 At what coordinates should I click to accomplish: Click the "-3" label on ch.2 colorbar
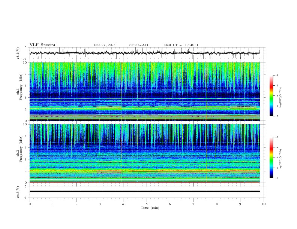pyautogui.click(x=276, y=137)
